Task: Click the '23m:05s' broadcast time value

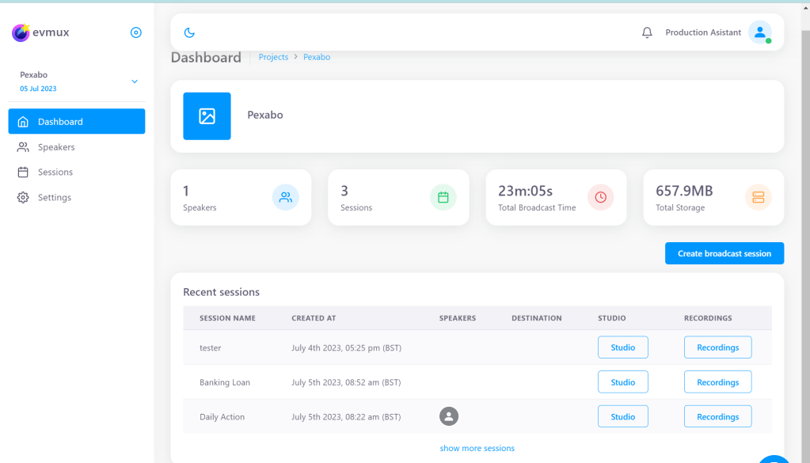Action: tap(526, 191)
